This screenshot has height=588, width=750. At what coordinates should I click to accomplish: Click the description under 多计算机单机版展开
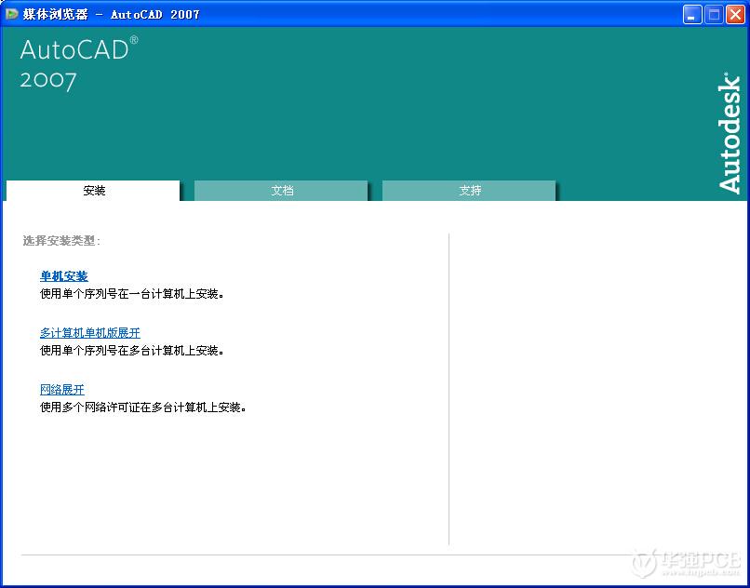pos(131,351)
